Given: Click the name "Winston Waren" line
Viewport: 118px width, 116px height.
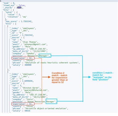Looking at the screenshot, I should coord(26,88).
